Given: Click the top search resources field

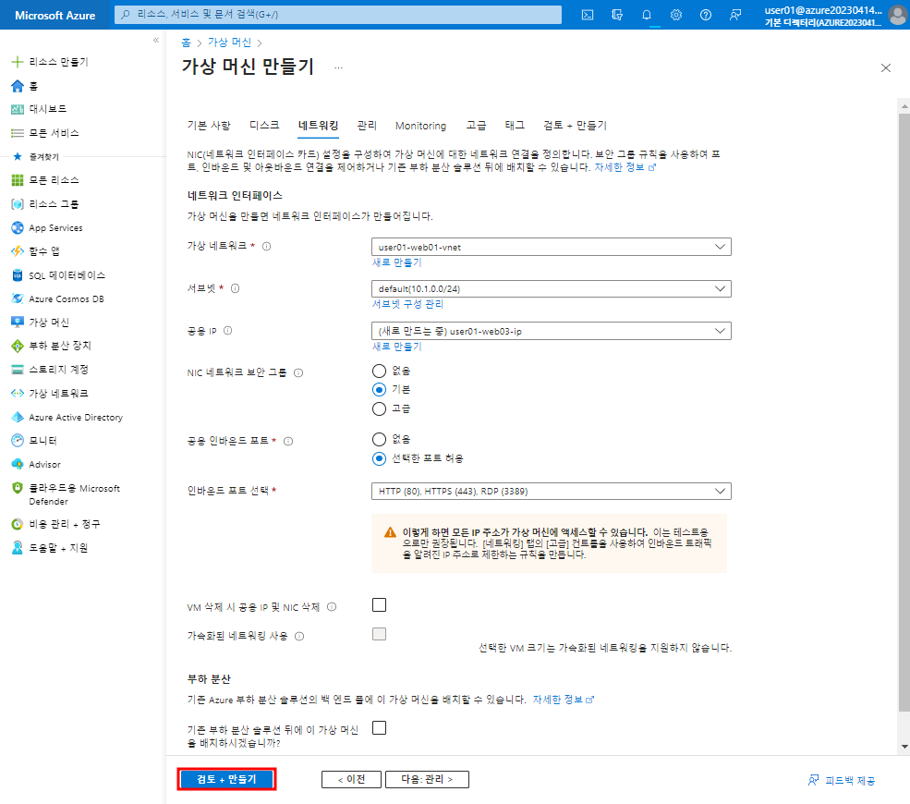Looking at the screenshot, I should [338, 15].
